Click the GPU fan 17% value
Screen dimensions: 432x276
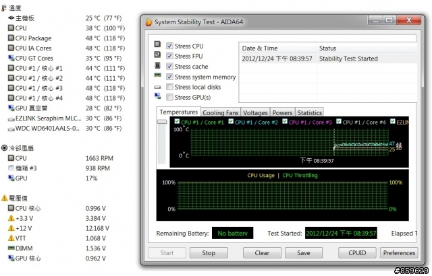[x=92, y=178]
